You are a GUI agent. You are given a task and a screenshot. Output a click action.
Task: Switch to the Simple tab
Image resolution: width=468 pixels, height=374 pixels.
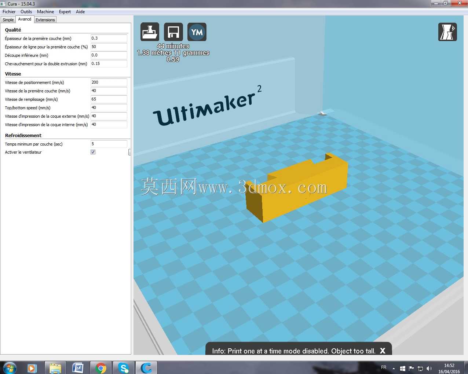point(8,20)
